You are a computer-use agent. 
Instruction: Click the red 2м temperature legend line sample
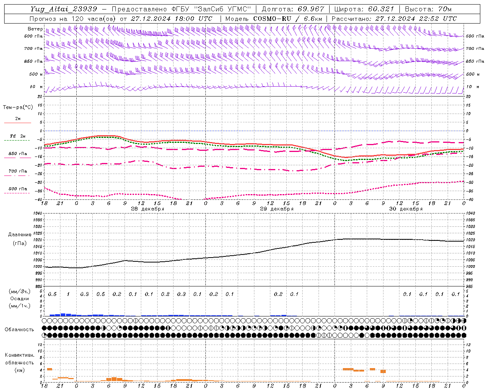17,123
